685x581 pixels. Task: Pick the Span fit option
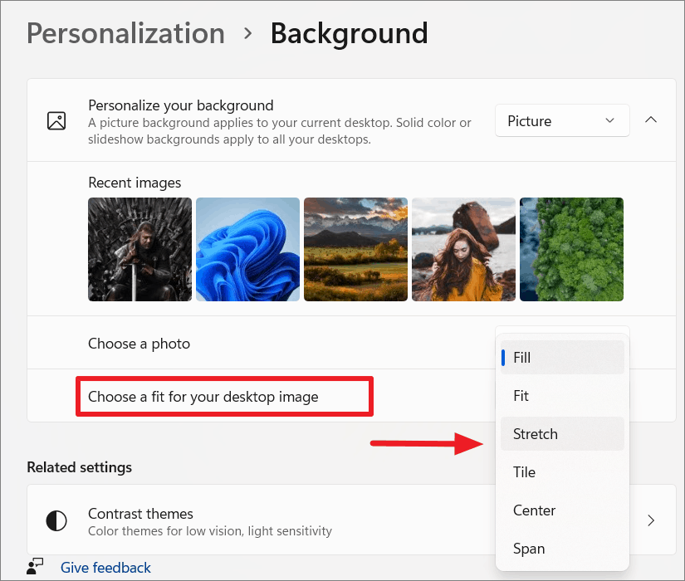pos(562,549)
